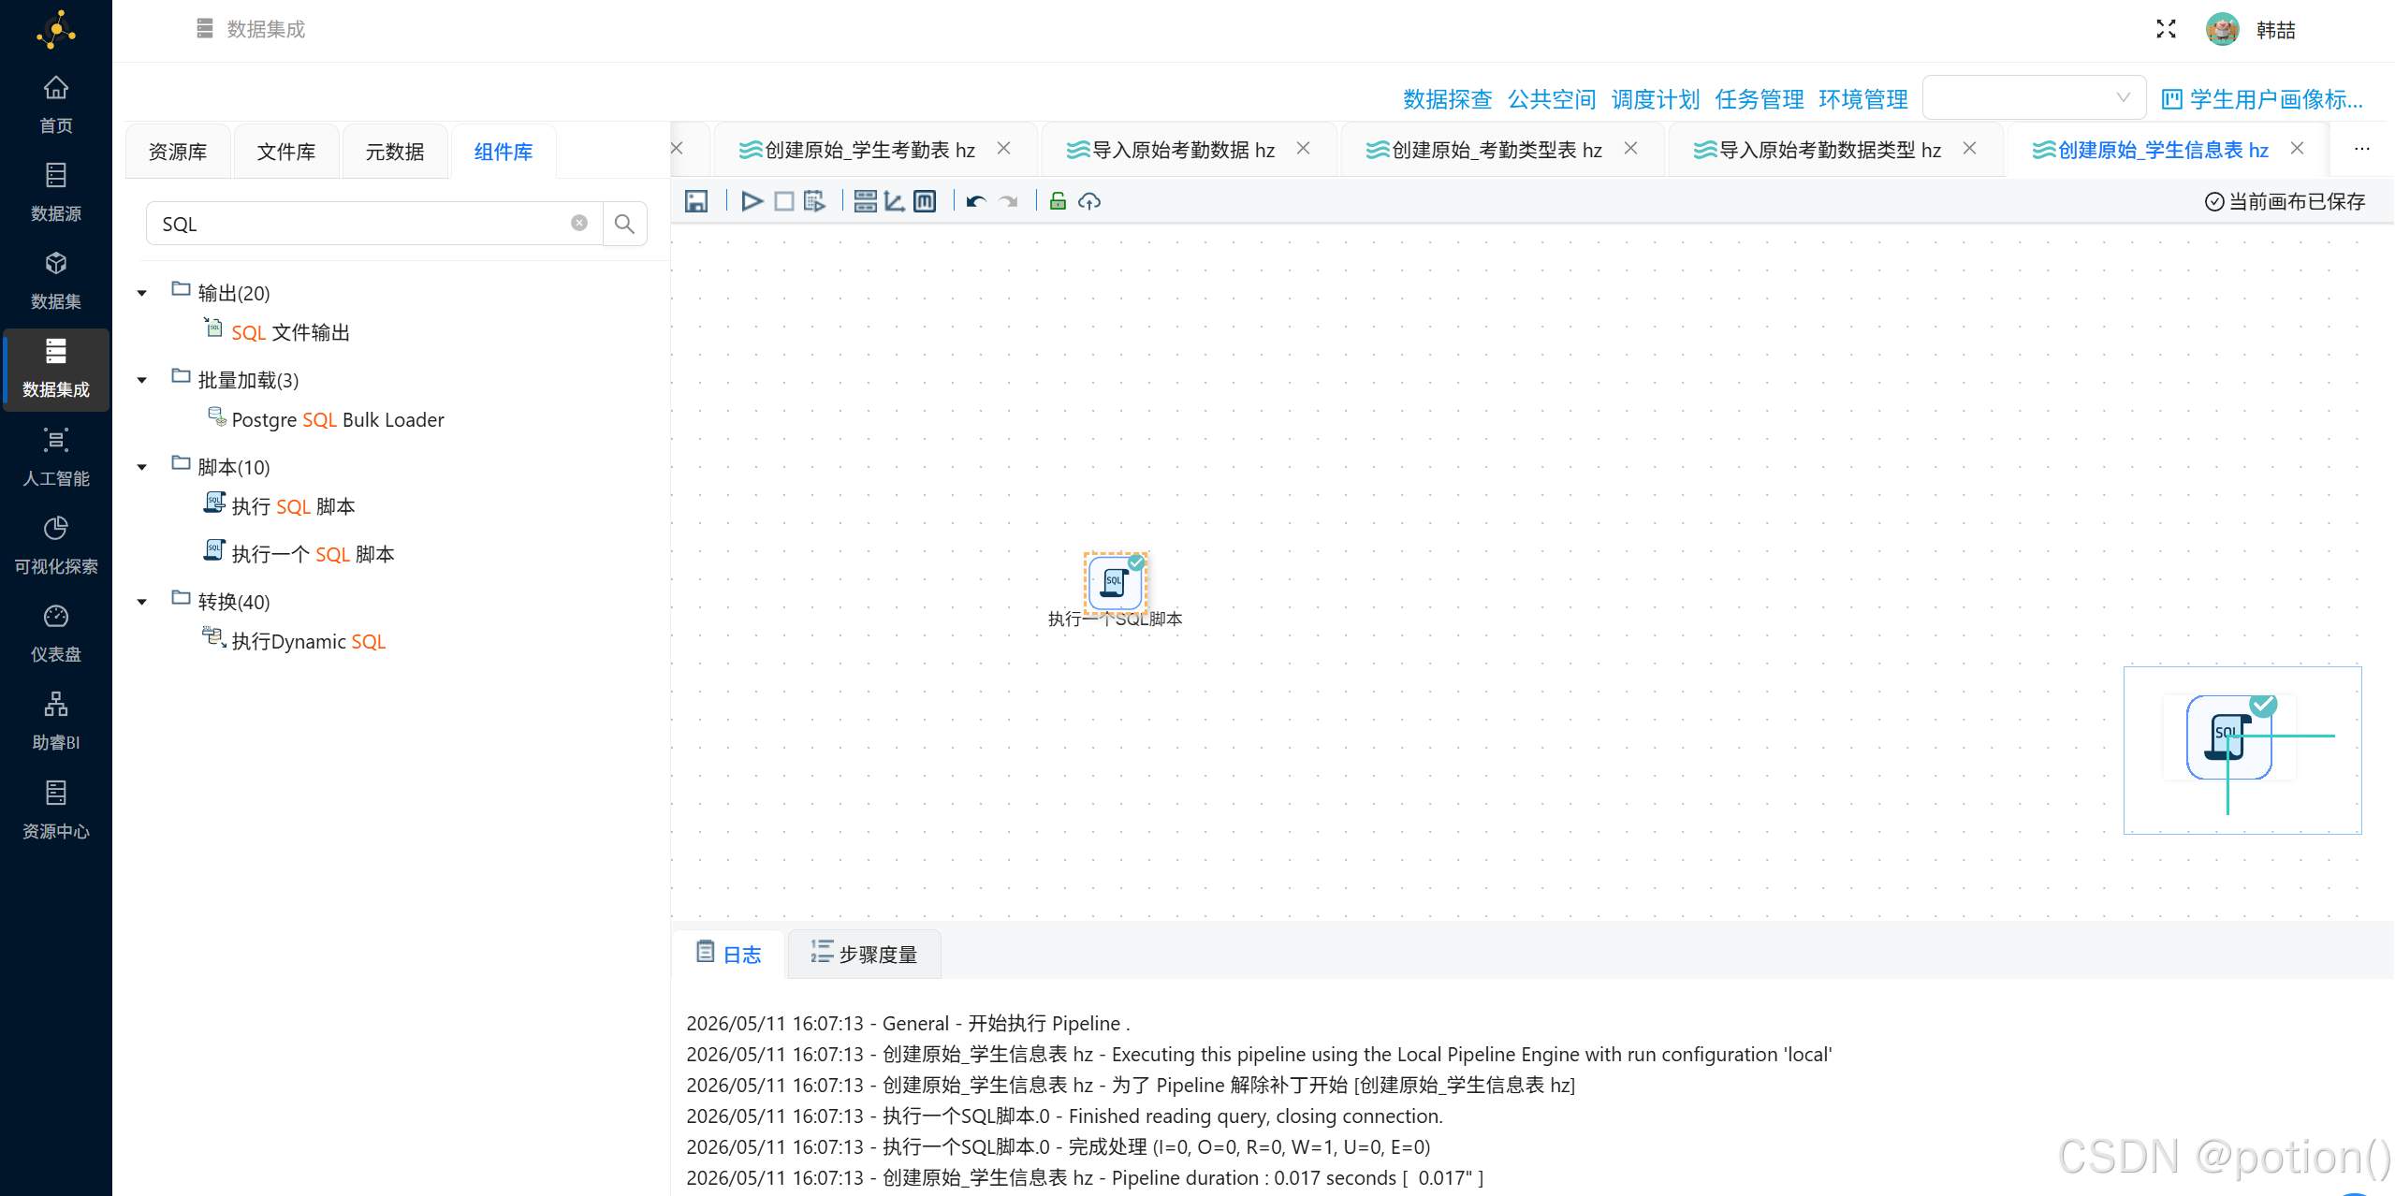Viewport: 2395px width, 1196px height.
Task: Switch to the 日志 log tab
Action: click(729, 954)
